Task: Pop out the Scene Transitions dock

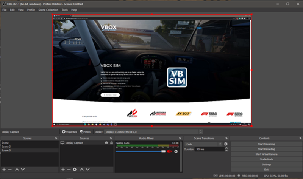Action: pos(226,138)
